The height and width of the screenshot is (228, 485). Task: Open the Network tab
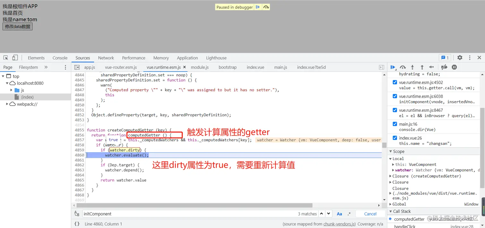tap(106, 58)
